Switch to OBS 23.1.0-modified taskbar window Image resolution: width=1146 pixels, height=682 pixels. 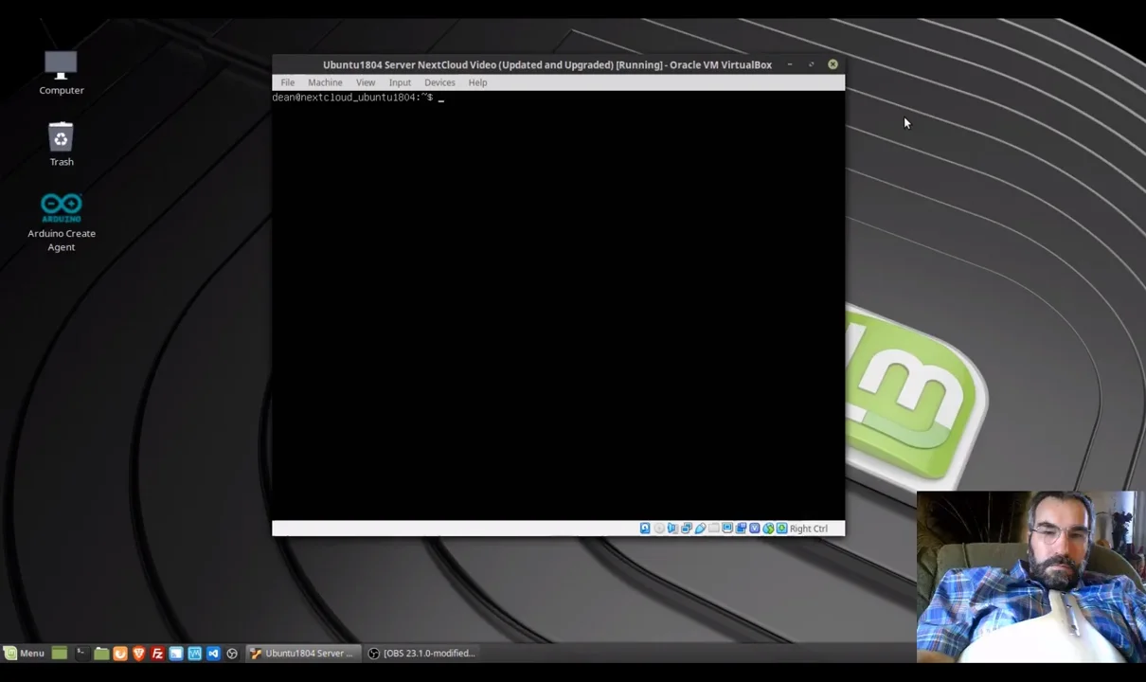point(421,653)
